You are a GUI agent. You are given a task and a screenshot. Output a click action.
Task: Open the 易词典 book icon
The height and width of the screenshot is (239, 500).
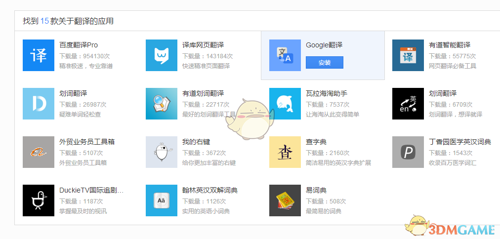click(285, 200)
